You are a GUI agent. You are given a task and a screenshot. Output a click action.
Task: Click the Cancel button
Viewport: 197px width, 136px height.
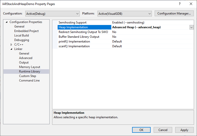pyautogui.click(x=163, y=130)
